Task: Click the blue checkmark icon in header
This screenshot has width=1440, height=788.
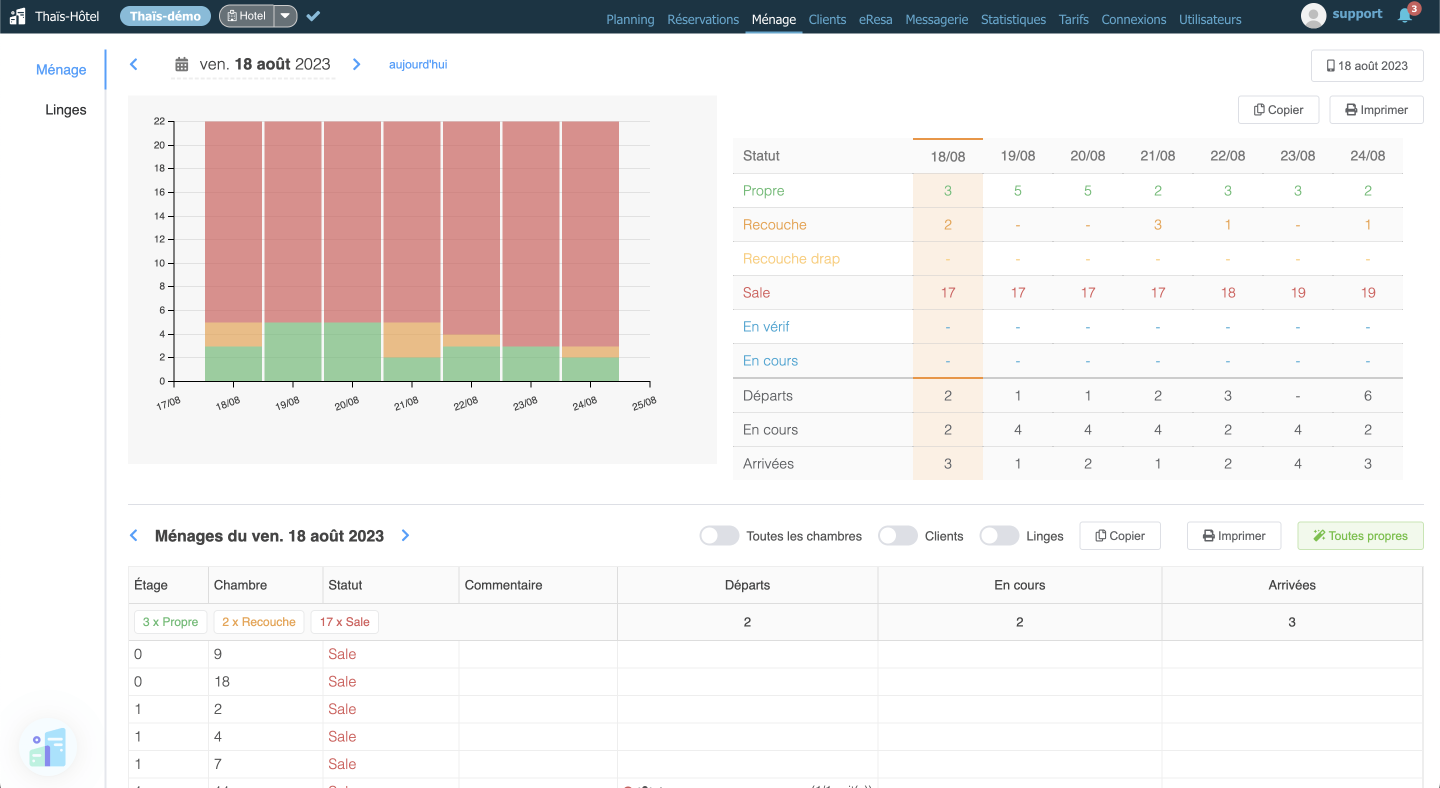Action: [x=313, y=16]
